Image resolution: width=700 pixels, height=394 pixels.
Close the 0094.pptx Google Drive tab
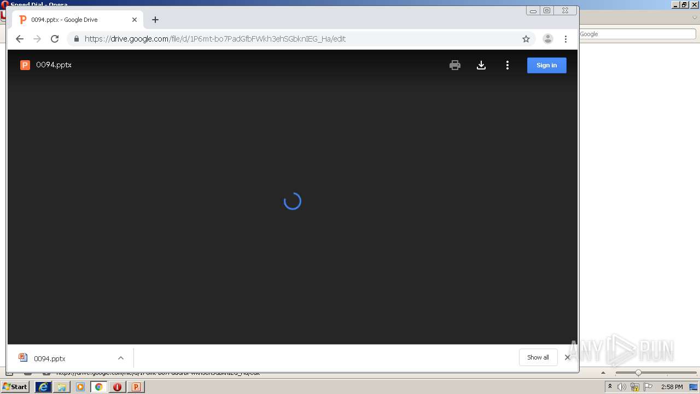click(x=135, y=20)
